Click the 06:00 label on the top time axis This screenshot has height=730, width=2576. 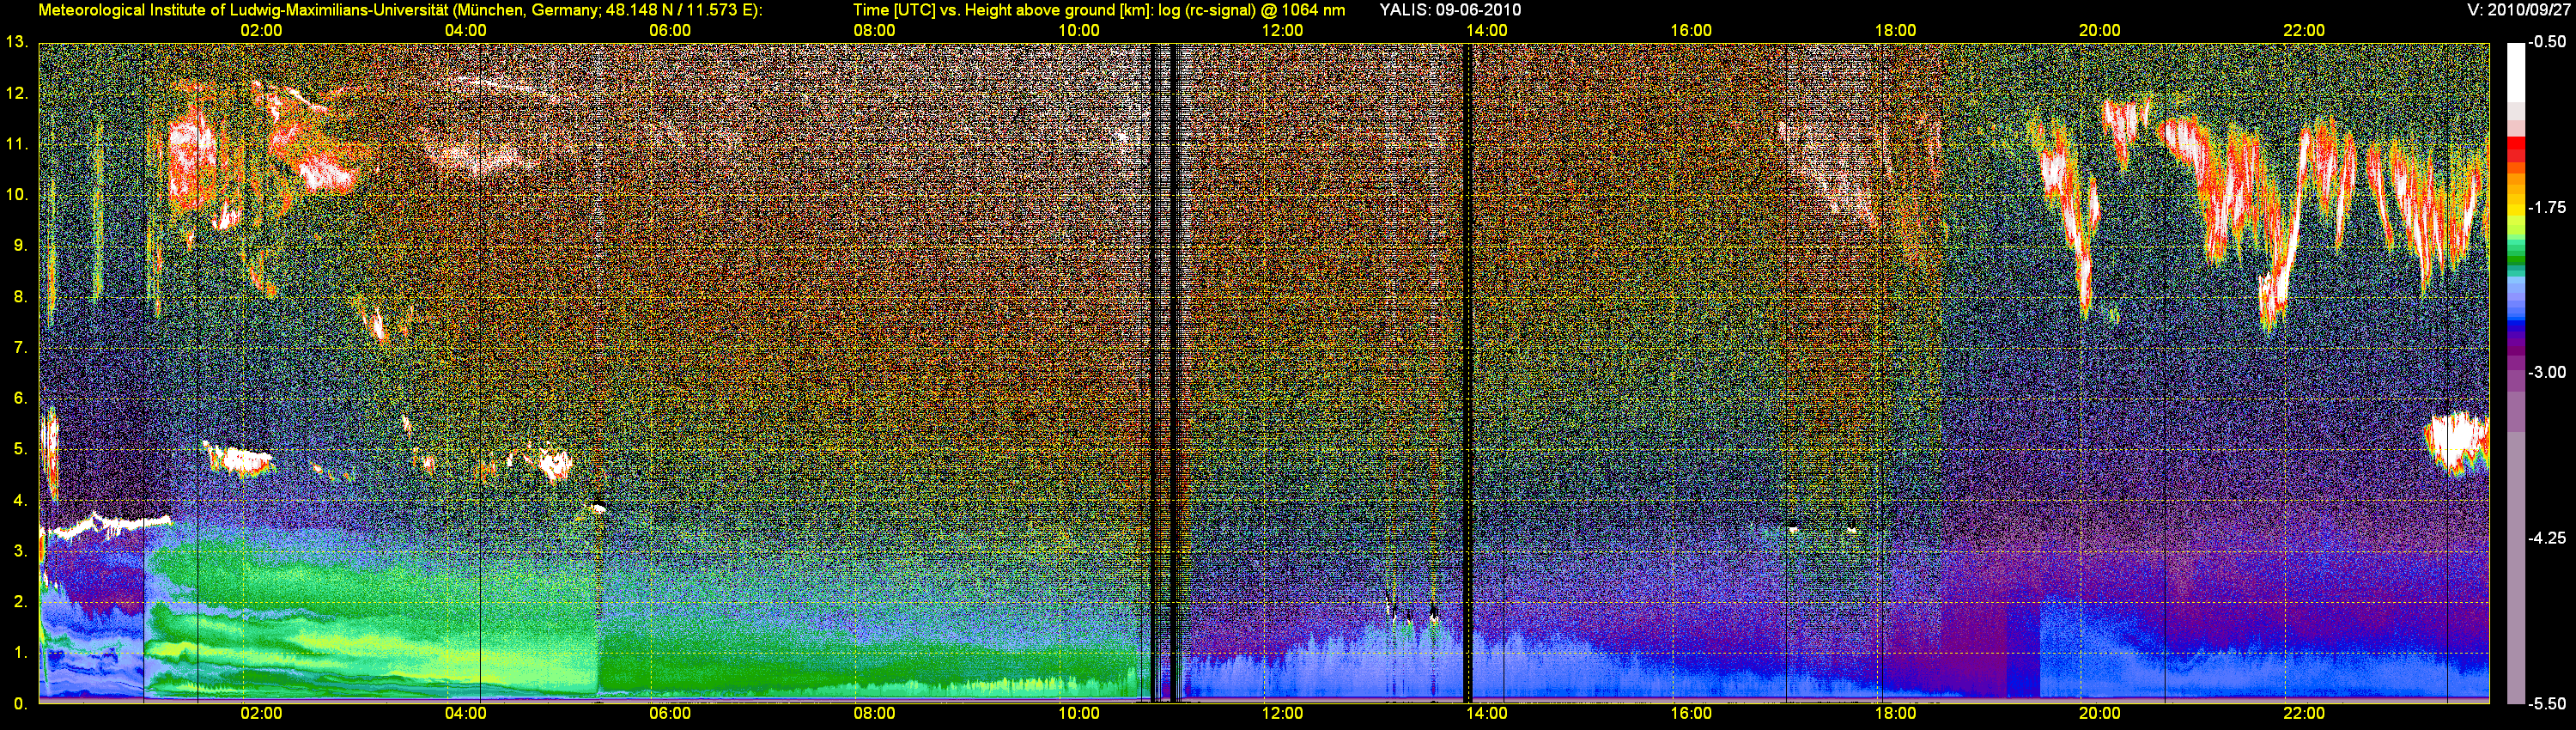coord(669,31)
